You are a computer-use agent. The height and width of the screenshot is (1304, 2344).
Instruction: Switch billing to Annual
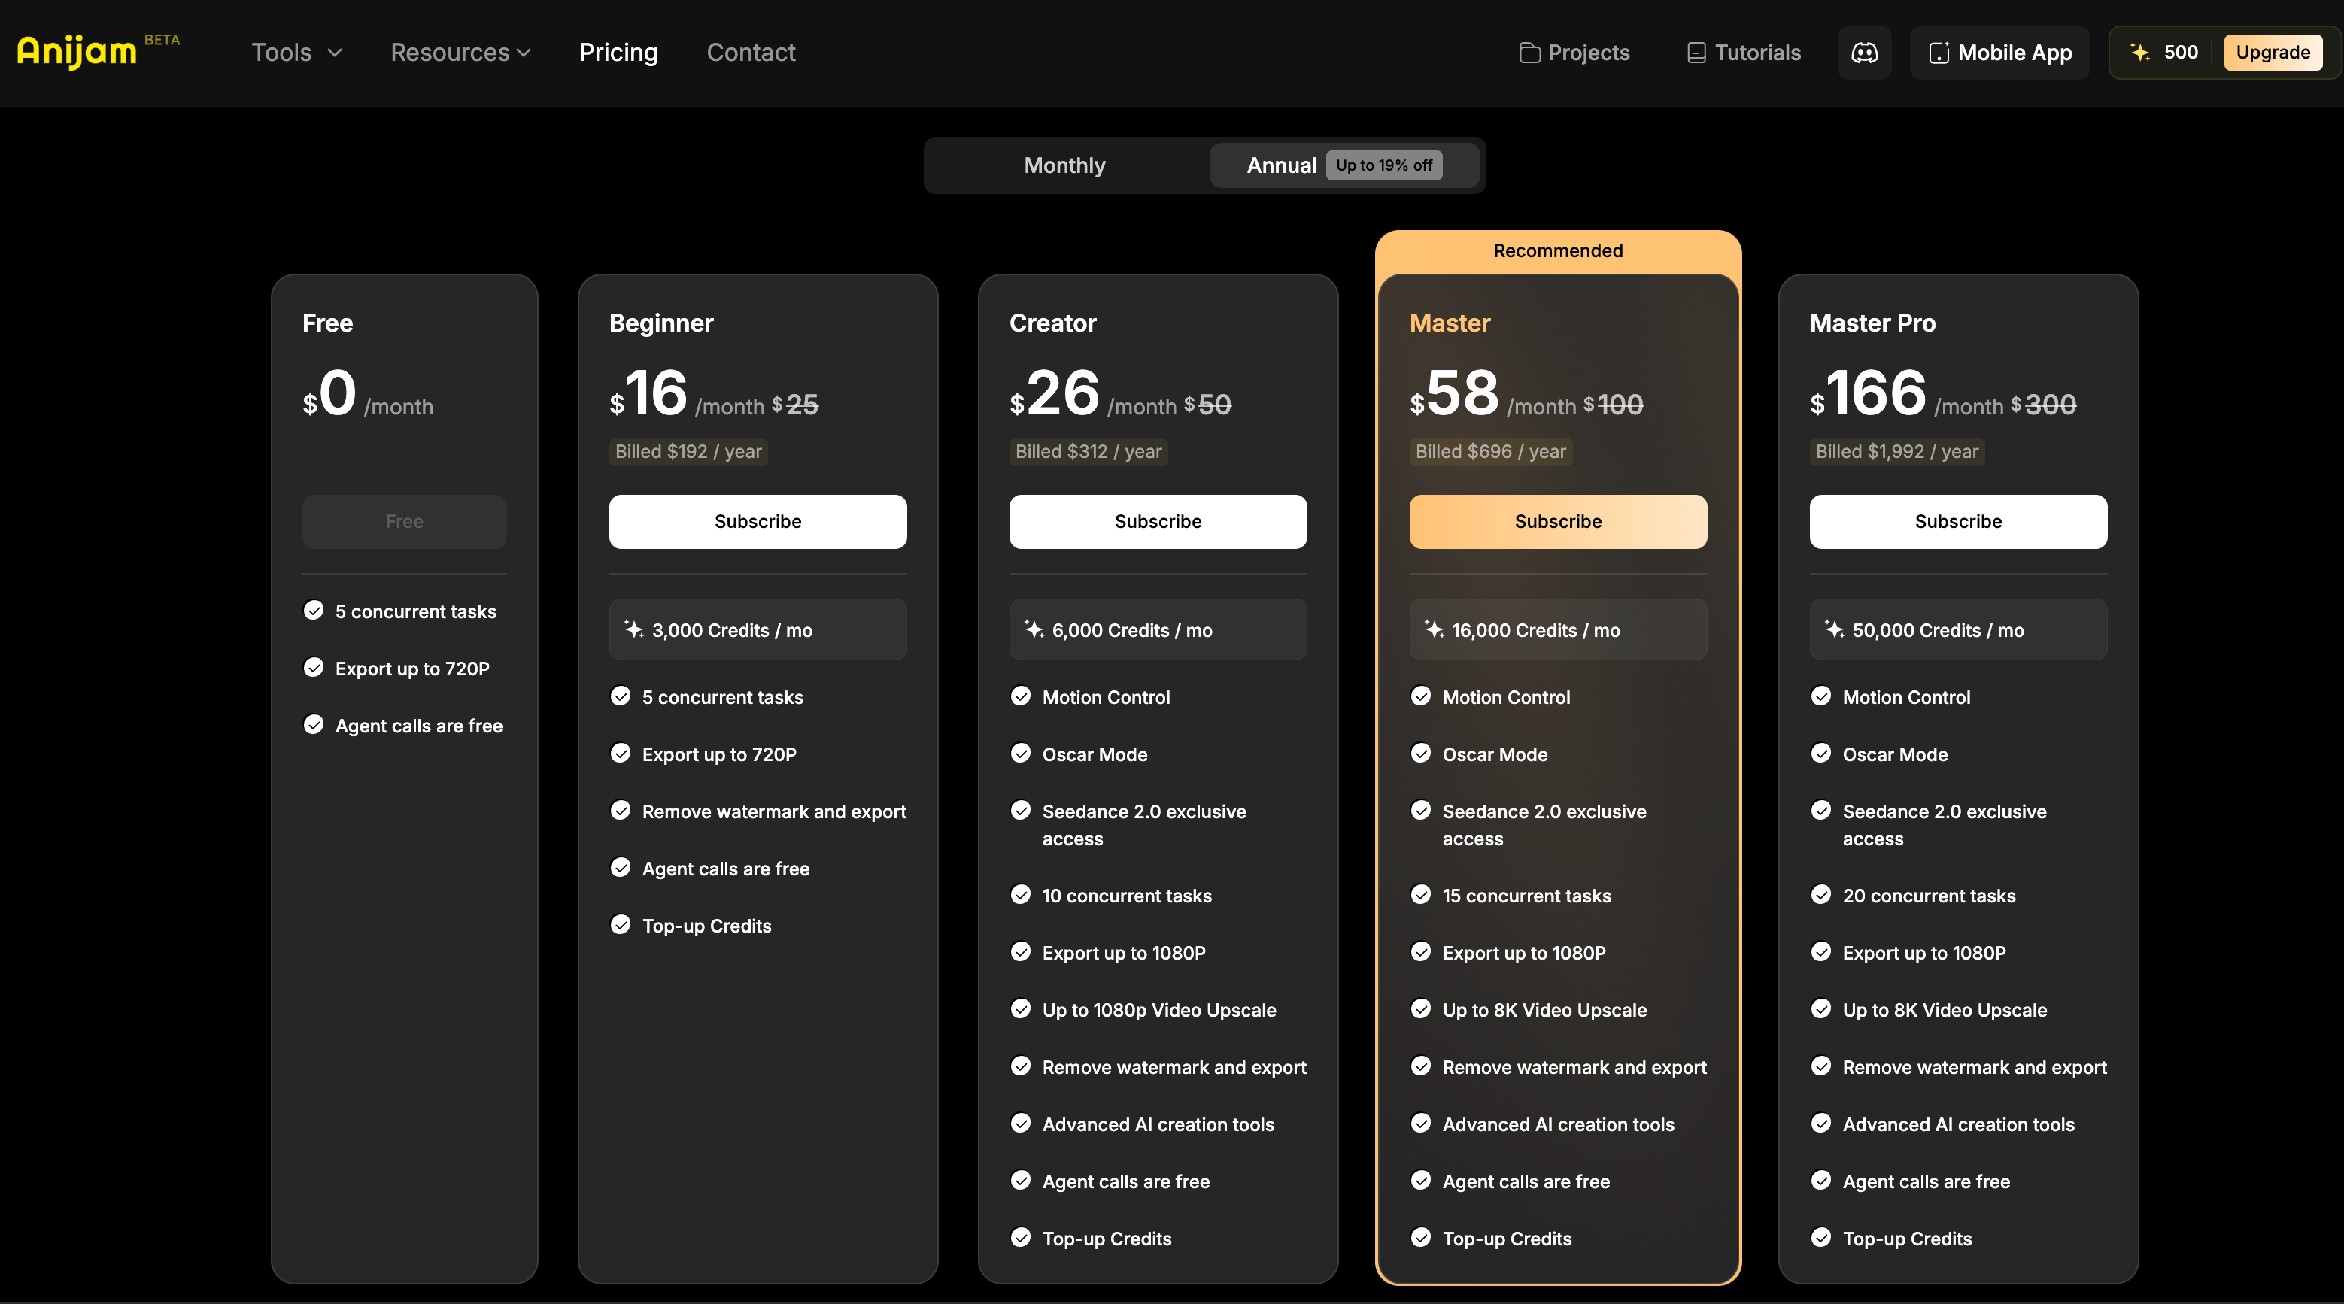pyautogui.click(x=1344, y=165)
